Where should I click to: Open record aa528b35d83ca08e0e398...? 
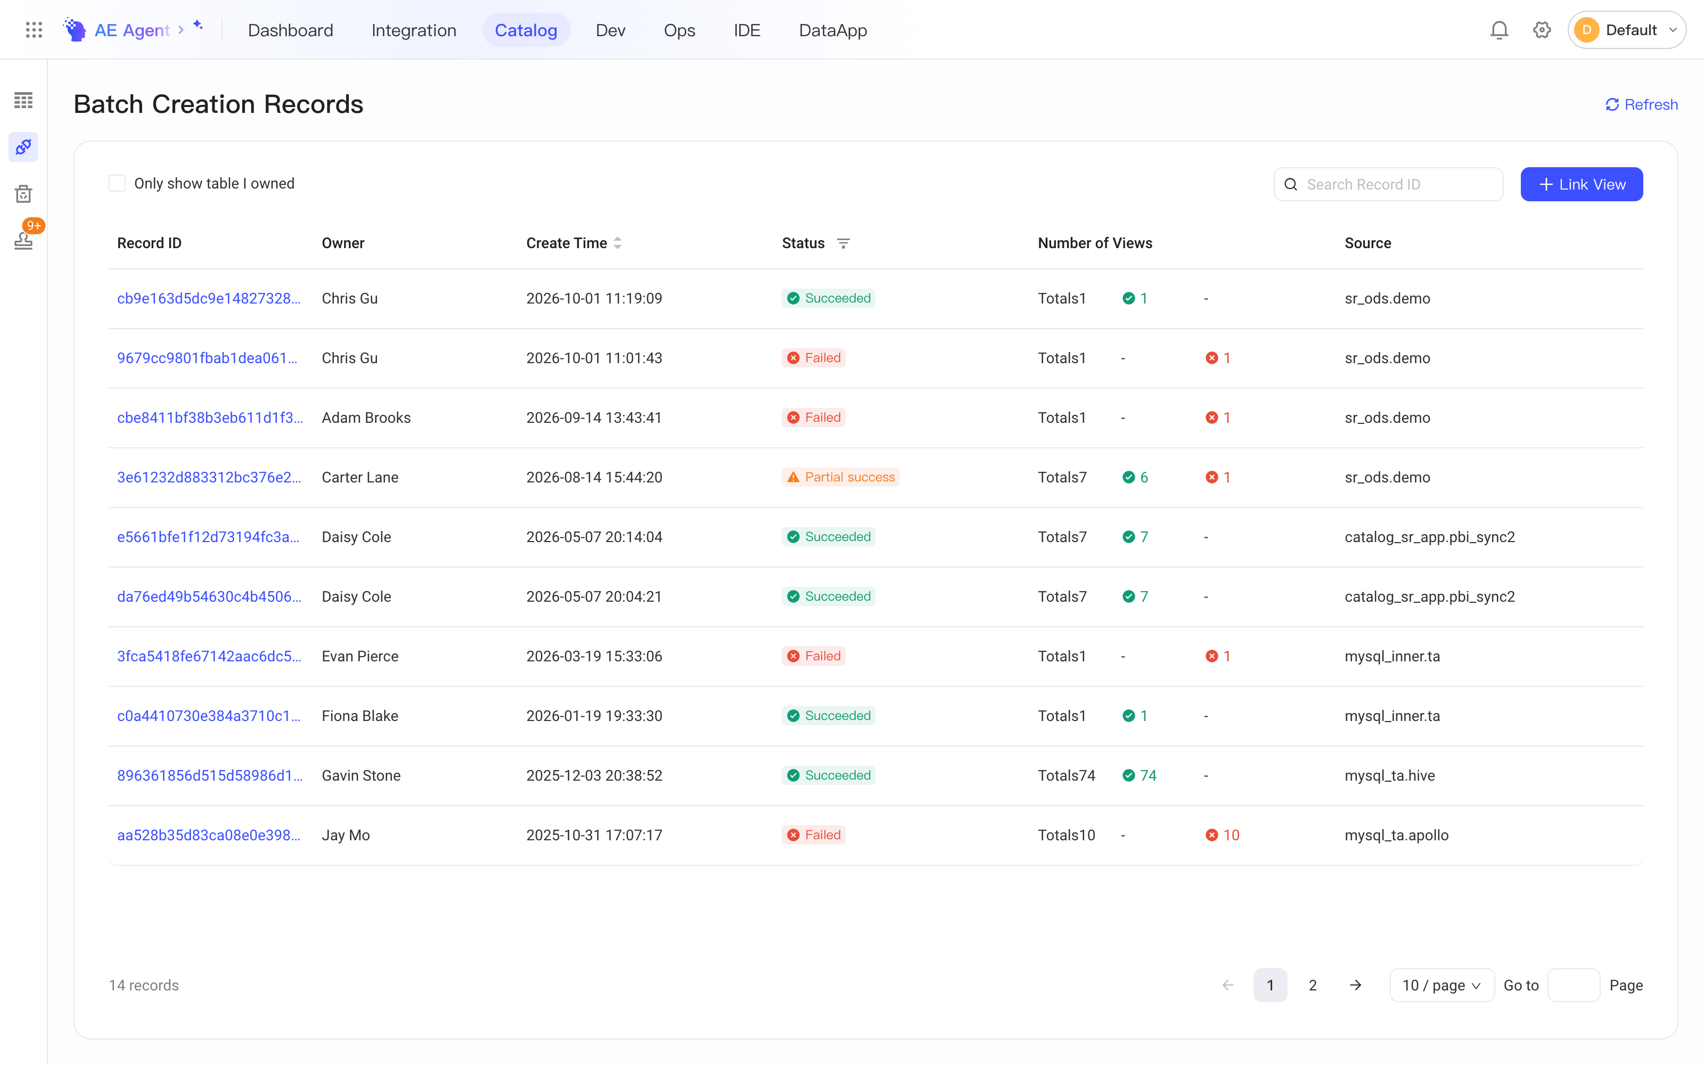click(x=208, y=834)
